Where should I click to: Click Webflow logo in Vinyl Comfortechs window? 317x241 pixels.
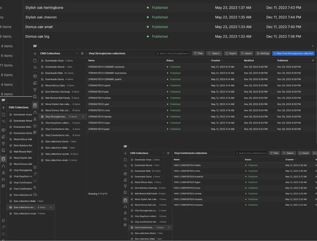tap(125, 146)
